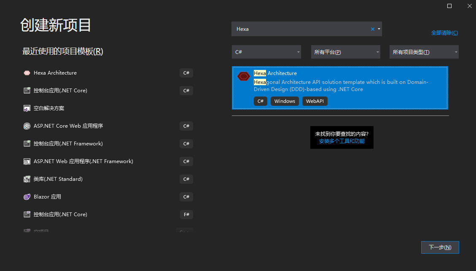Click the search field containing Hexa
Viewport: 476px width, 271px height.
[299, 29]
